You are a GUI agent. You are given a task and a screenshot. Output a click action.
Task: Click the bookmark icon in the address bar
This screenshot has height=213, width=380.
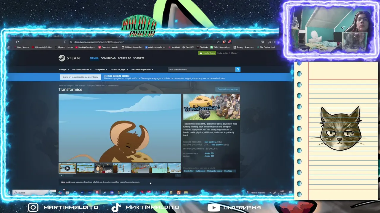(x=65, y=42)
